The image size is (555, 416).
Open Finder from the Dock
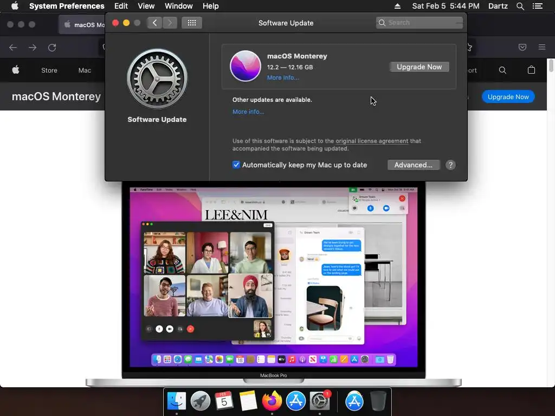(176, 401)
